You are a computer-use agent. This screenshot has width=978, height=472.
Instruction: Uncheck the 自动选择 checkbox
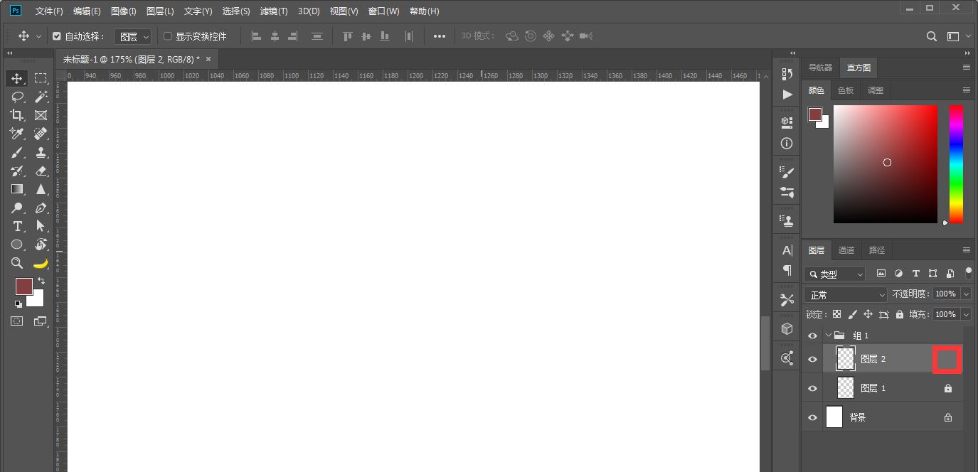point(58,36)
